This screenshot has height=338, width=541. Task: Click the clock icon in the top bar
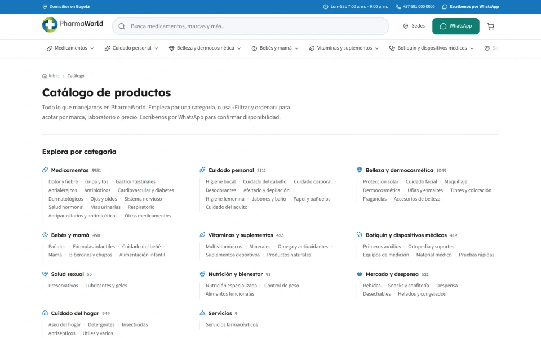(x=325, y=7)
